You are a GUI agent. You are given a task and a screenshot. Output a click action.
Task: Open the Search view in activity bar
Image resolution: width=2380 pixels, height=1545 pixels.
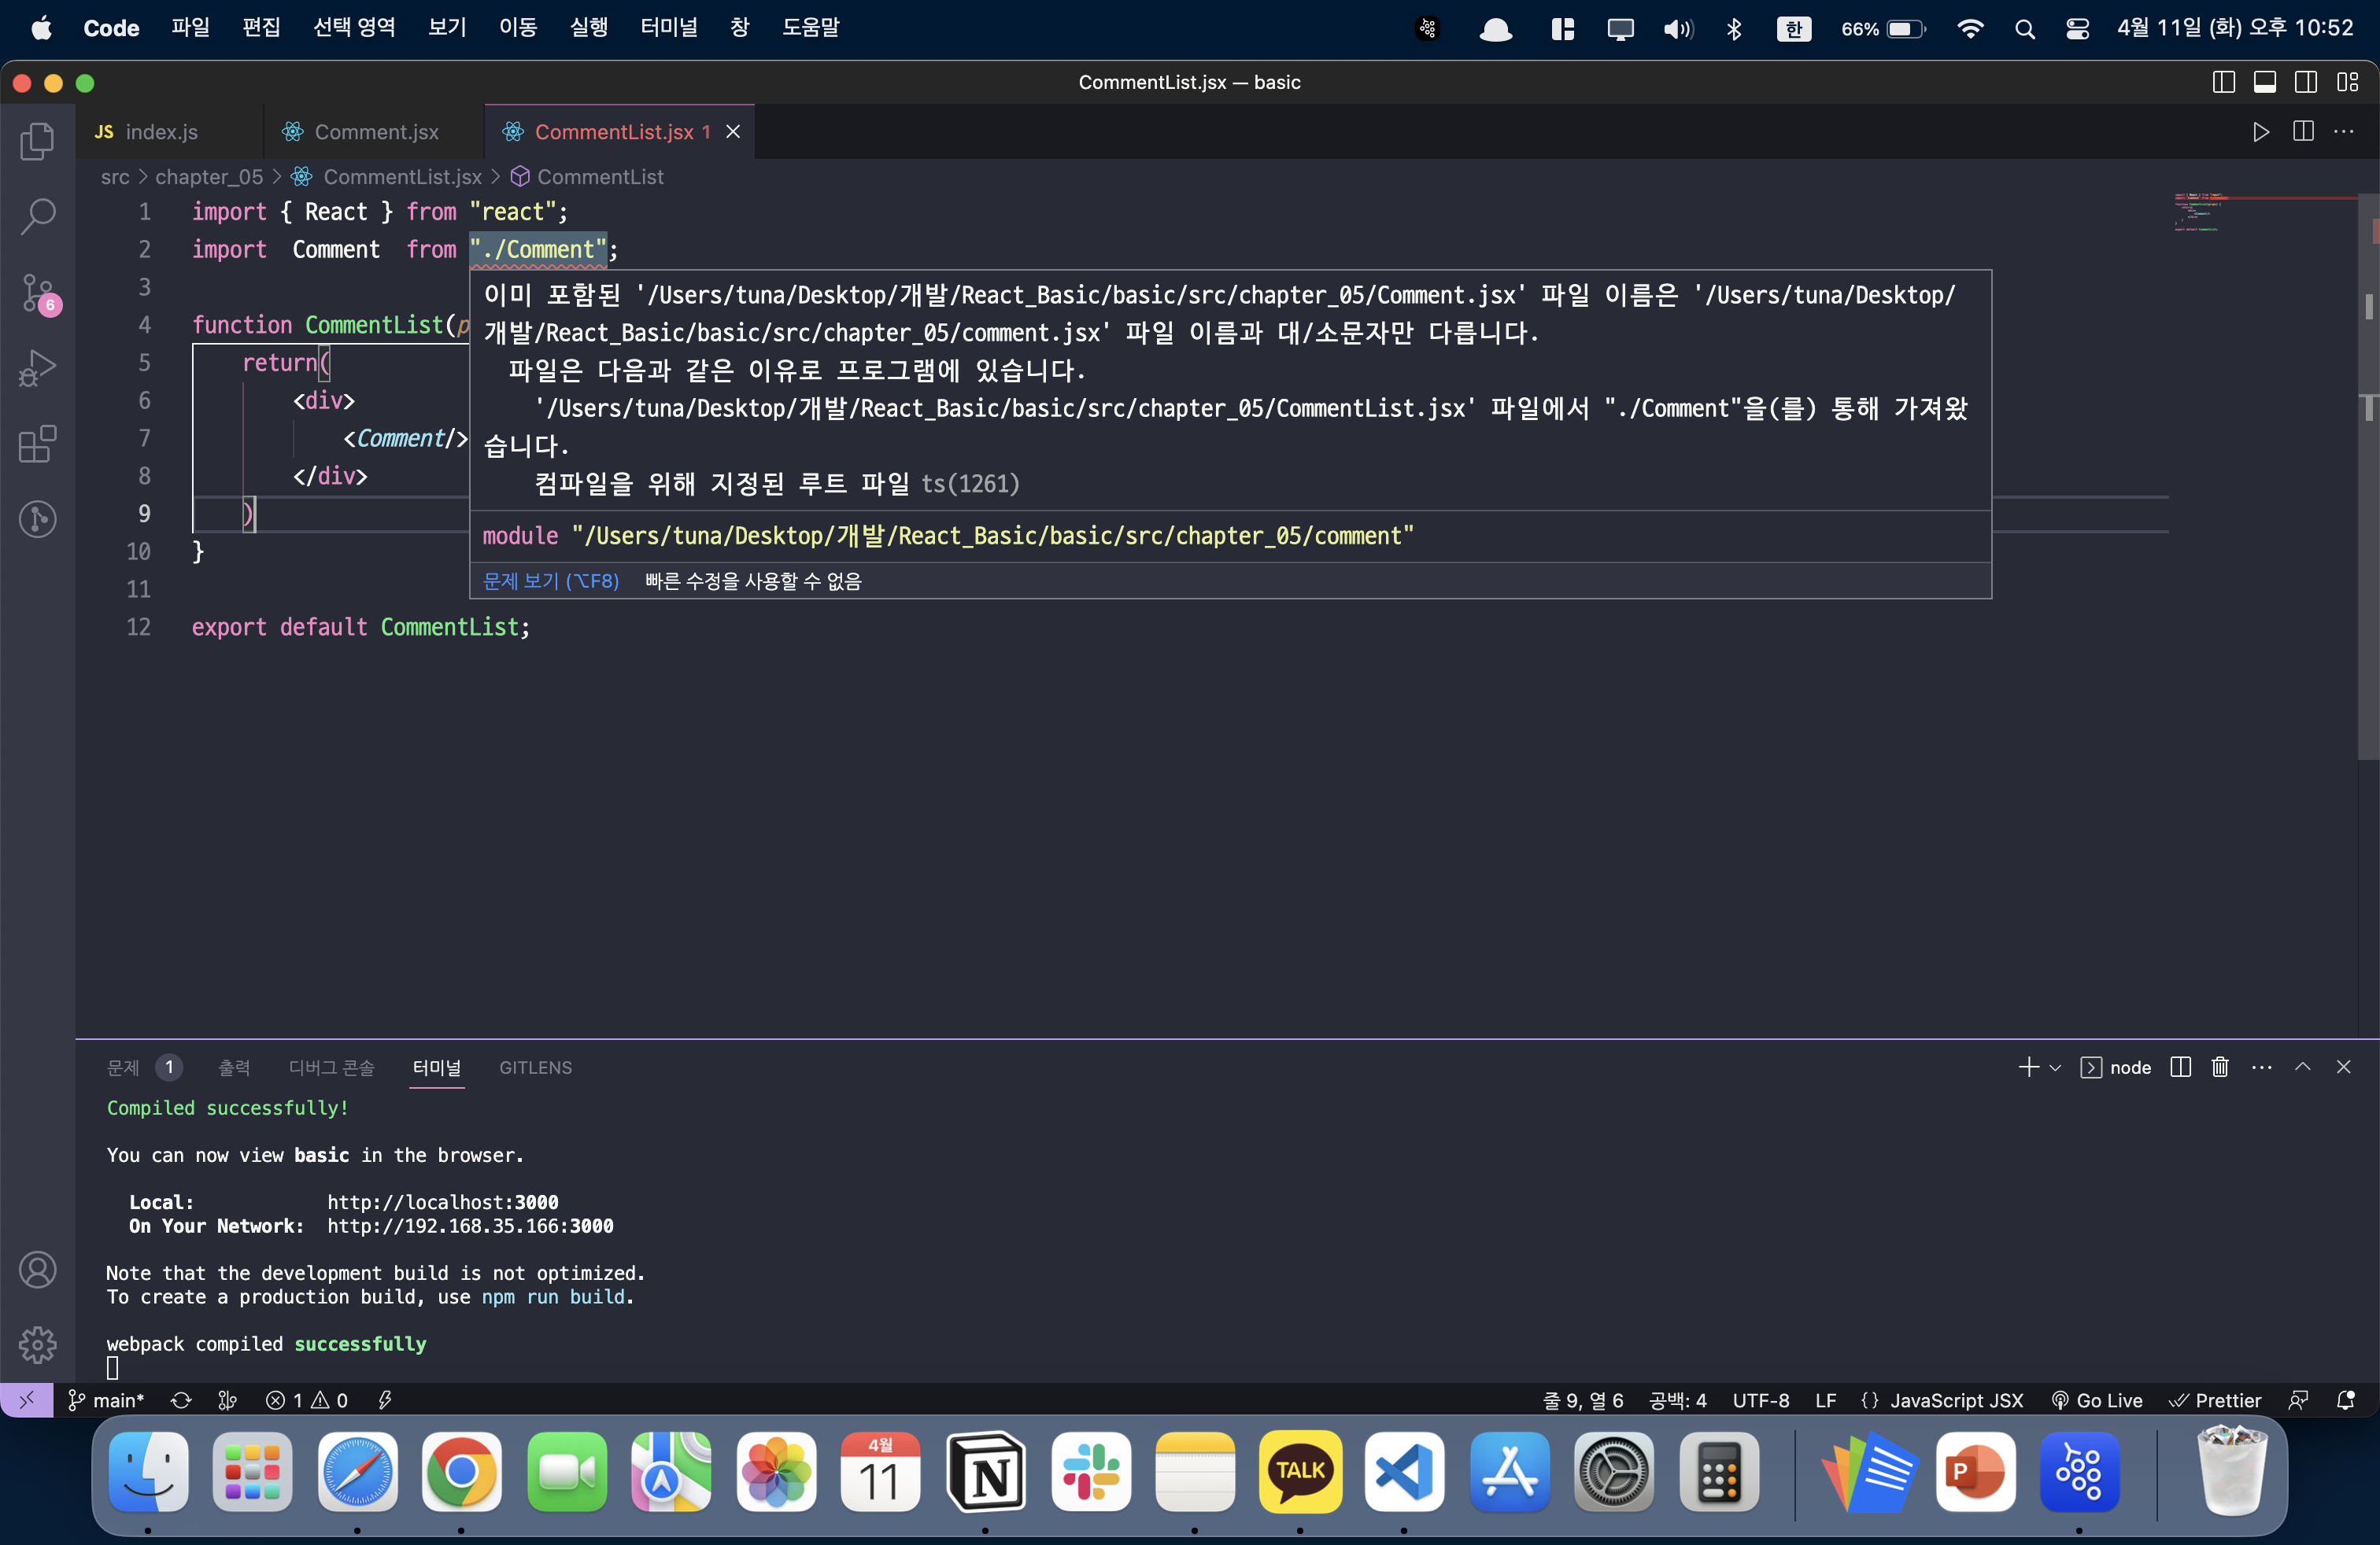tap(37, 216)
